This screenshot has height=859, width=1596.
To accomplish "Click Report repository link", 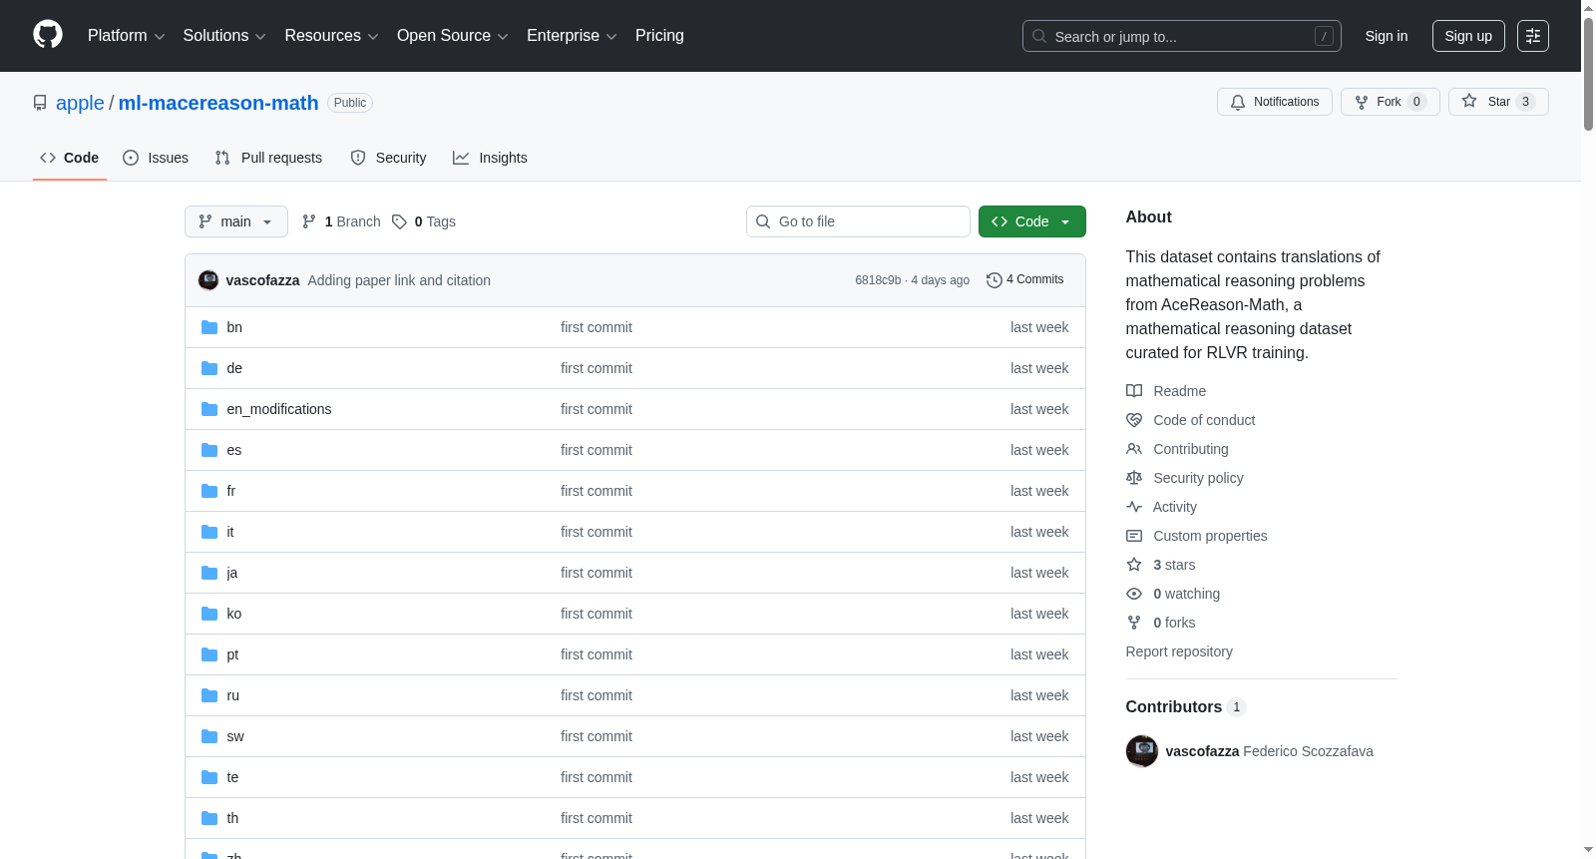I will coord(1179,651).
